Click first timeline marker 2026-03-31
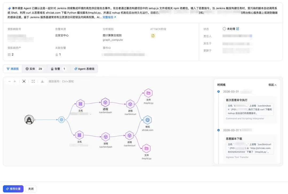 point(218,92)
